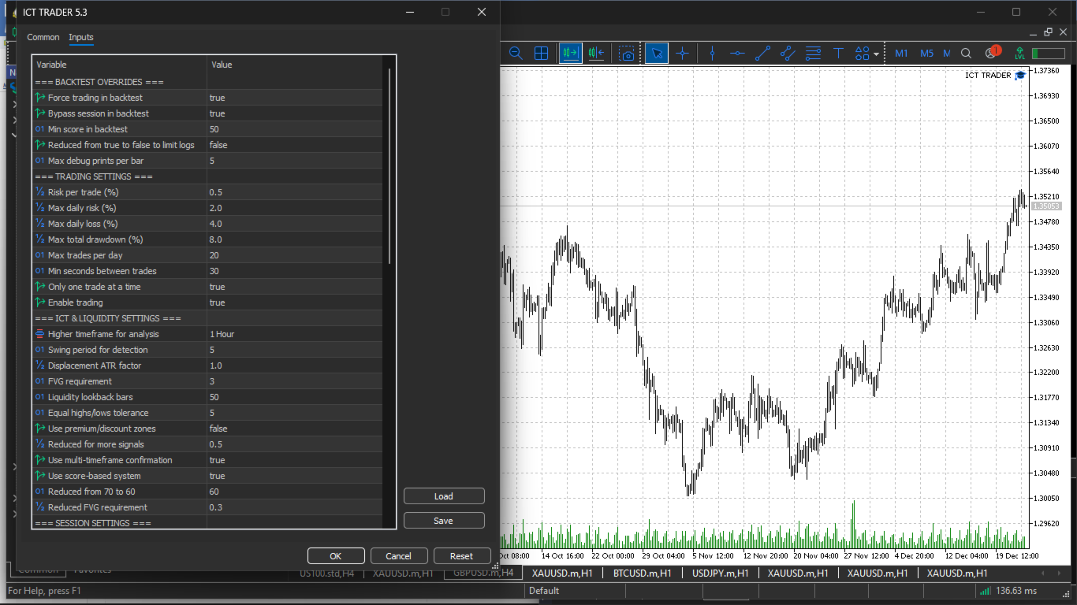This screenshot has width=1077, height=605.
Task: Click the 'Max trades per day' value
Action: pos(295,255)
